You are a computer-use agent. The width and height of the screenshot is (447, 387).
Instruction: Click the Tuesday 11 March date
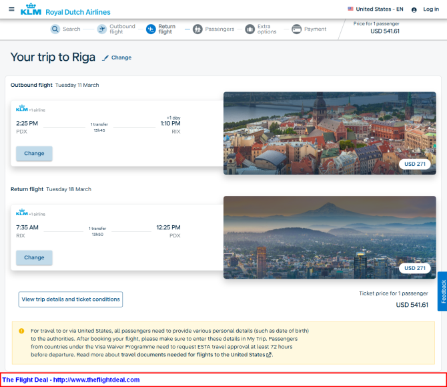click(x=77, y=85)
